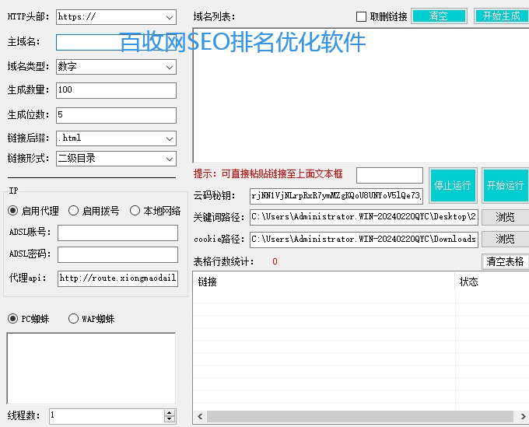The width and height of the screenshot is (529, 427).
Task: Click inside the 域名列表 text area
Action: point(361,96)
